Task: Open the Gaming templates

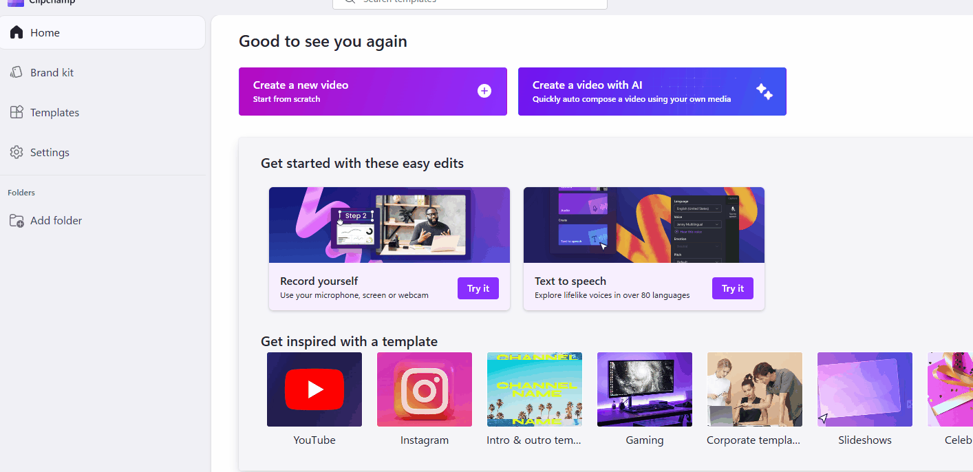Action: click(644, 389)
